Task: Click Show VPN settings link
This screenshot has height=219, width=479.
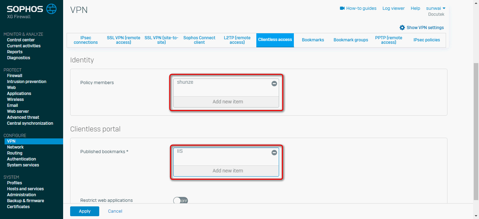Action: pos(425,27)
